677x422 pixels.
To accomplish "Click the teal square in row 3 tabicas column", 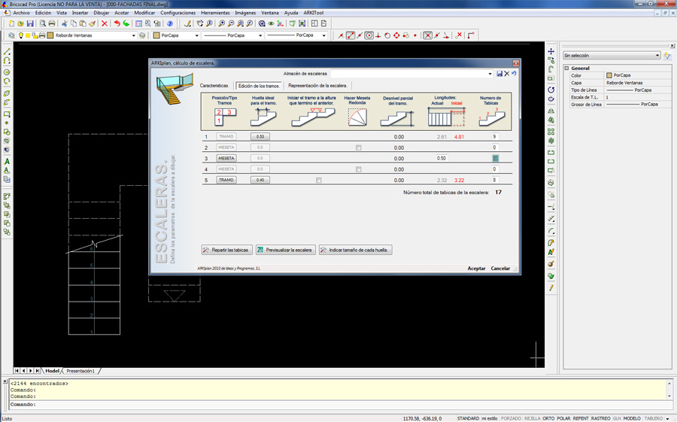I will pos(495,159).
